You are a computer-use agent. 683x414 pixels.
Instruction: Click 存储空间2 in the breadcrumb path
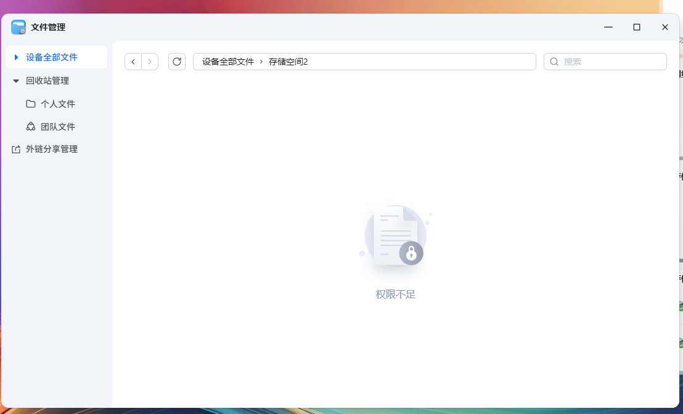(288, 62)
